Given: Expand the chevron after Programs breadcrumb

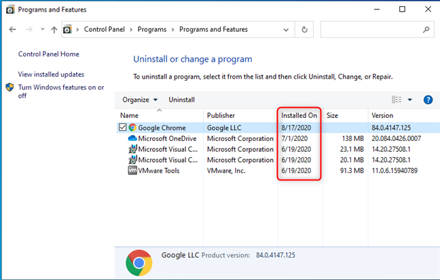Looking at the screenshot, I should (x=173, y=29).
